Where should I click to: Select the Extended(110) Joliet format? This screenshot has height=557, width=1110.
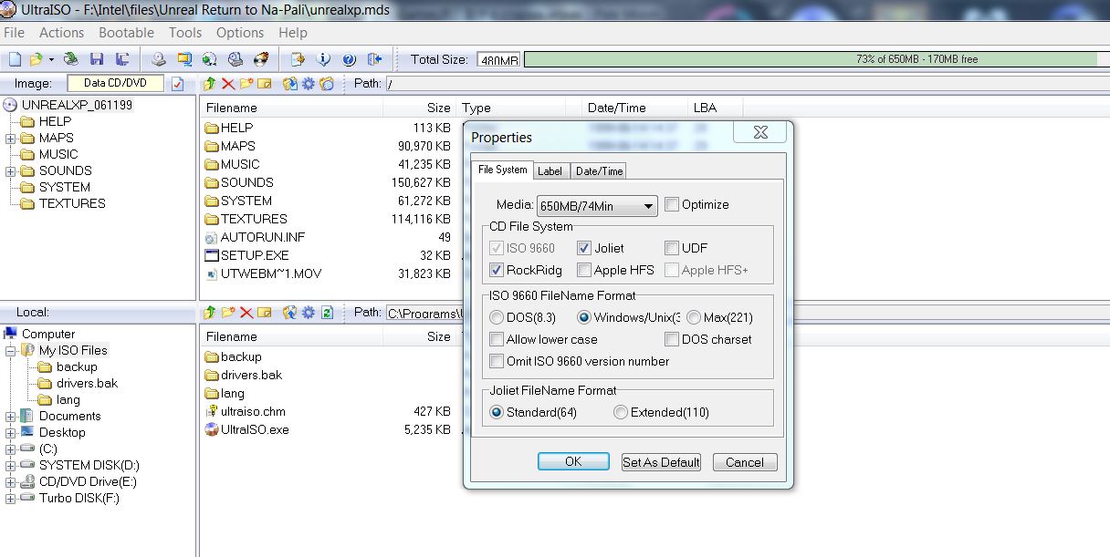[x=621, y=412]
